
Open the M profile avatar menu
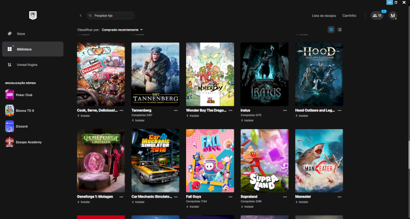coord(393,16)
